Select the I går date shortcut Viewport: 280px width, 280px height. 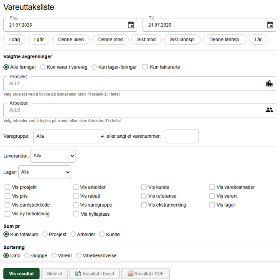[x=39, y=40]
